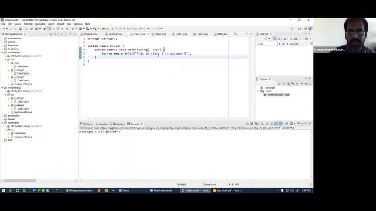Switch to the Java perspective icon
The width and height of the screenshot is (376, 211).
pyautogui.click(x=310, y=29)
